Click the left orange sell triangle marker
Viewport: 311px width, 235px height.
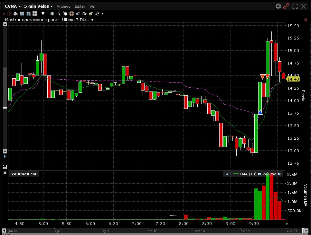click(x=262, y=76)
